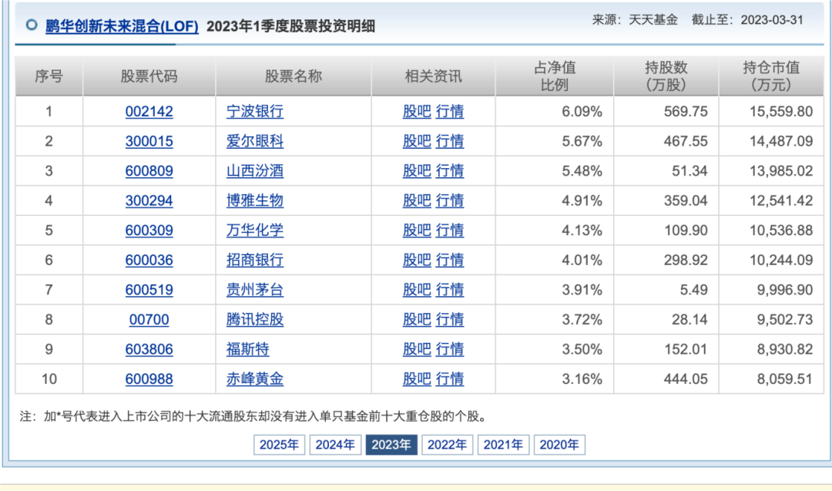Image resolution: width=832 pixels, height=491 pixels.
Task: Open 股吧 for 贵州茅台 row
Action: click(417, 290)
